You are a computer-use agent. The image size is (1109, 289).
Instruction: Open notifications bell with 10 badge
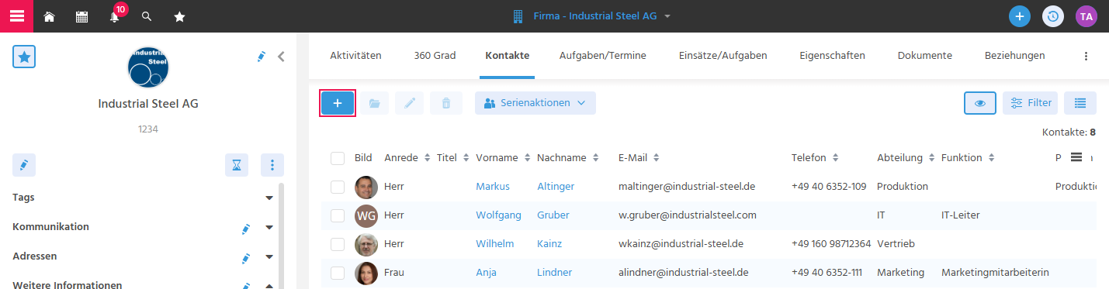click(x=115, y=15)
